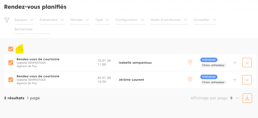This screenshot has width=258, height=118.
Task: Click plus icon on the 10.01.24 appointment
Action: (x=235, y=63)
